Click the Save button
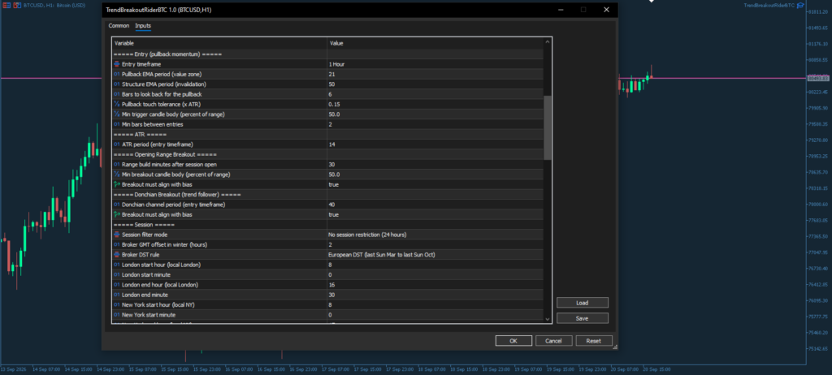This screenshot has width=832, height=375. click(x=582, y=318)
